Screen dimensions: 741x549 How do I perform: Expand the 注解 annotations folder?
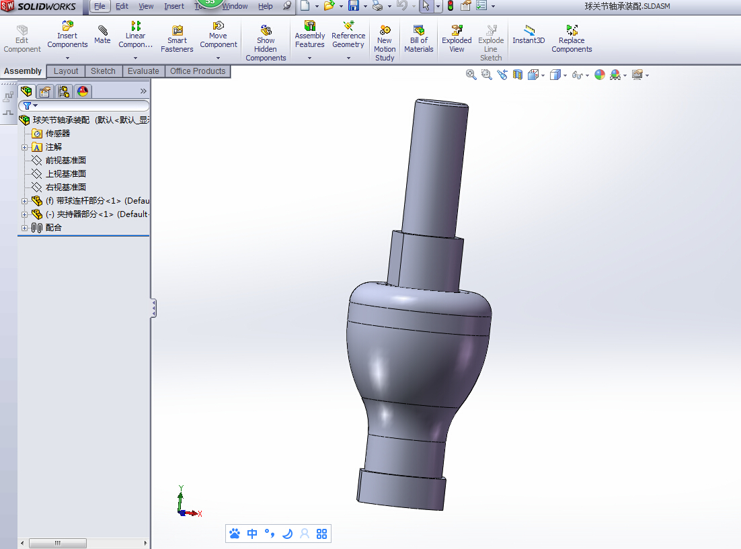pos(25,147)
